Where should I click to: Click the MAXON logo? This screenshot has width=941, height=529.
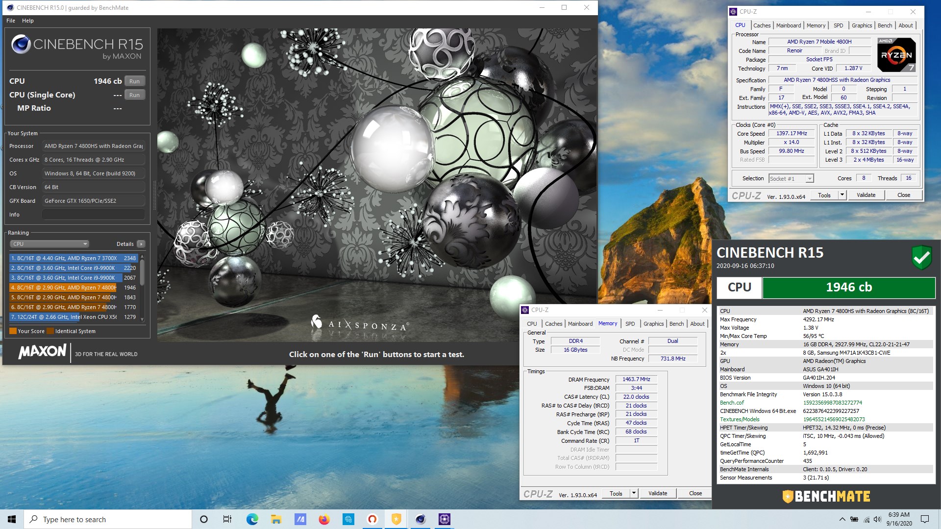pyautogui.click(x=42, y=351)
